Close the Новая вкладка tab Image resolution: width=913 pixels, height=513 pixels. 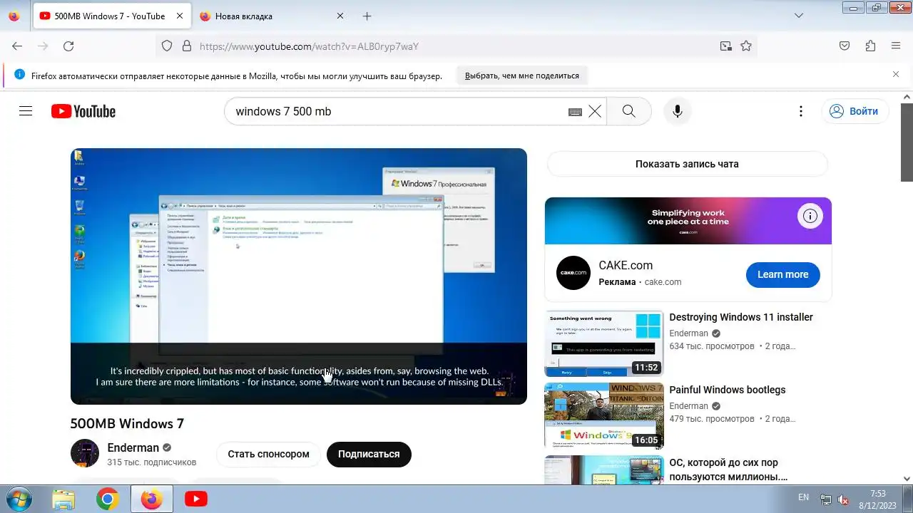coord(340,16)
